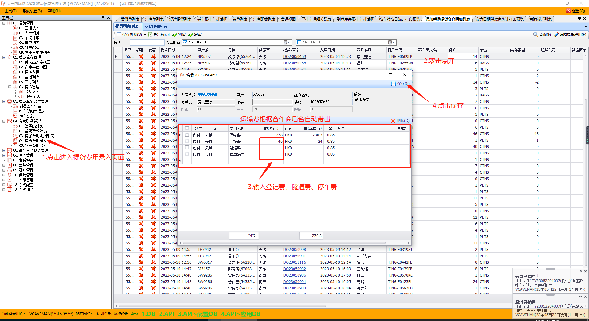Click the 保存(S) save icon in edit dialog
The image size is (589, 321).
394,84
